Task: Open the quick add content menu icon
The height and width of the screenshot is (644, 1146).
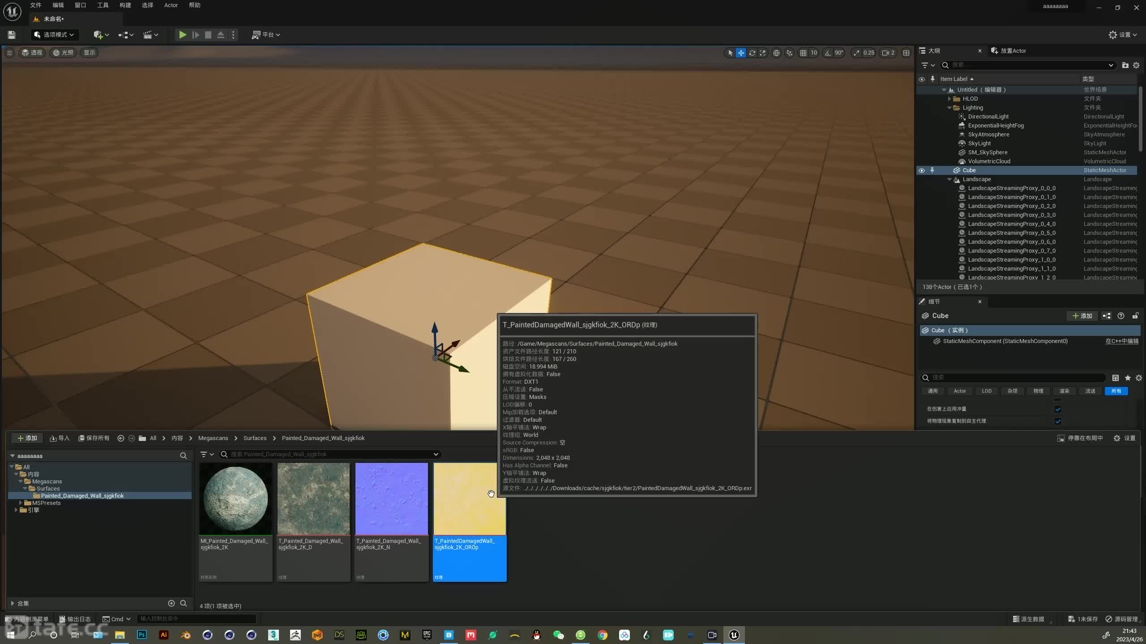Action: click(x=101, y=34)
